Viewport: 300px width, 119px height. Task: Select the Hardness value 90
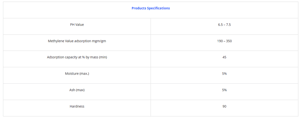pyautogui.click(x=224, y=106)
